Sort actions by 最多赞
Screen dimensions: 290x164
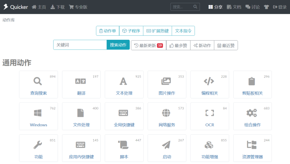coord(178,45)
